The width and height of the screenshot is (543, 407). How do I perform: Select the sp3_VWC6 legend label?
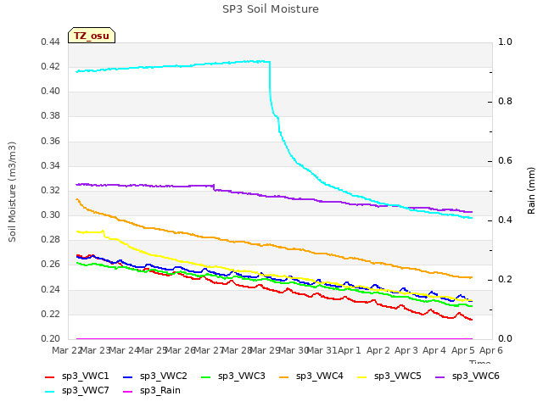475,376
